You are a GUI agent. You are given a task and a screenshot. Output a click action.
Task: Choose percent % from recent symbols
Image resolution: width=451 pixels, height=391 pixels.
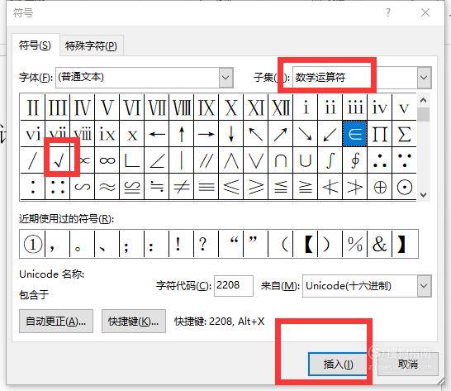[354, 244]
